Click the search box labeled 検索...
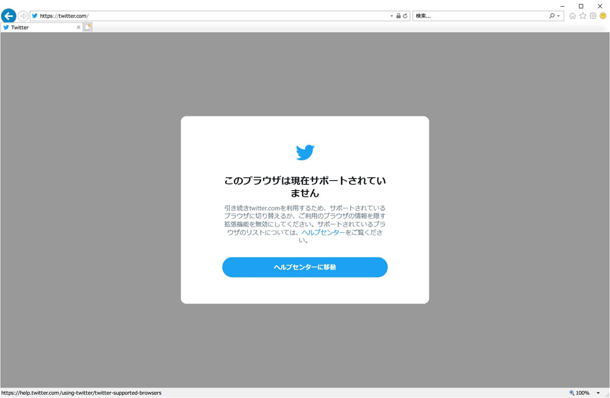 point(481,16)
